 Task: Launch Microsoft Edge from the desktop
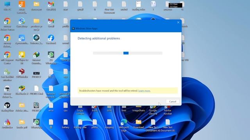click(124, 125)
